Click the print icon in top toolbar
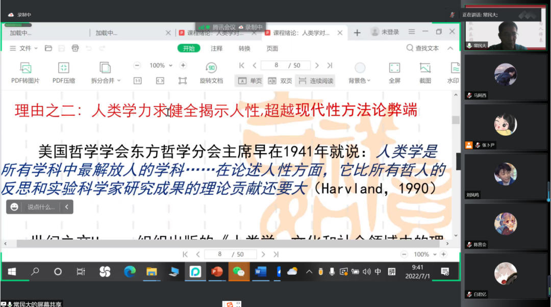The image size is (551, 307). coord(76,48)
